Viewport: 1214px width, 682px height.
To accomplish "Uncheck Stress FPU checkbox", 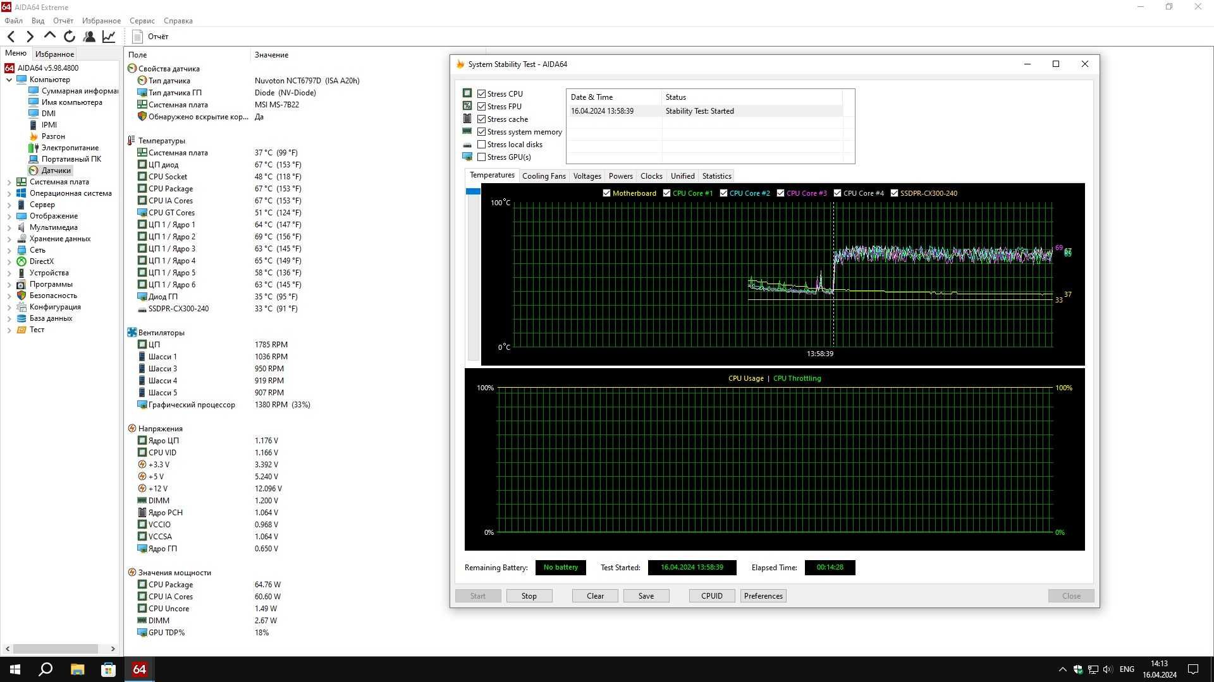I will point(482,106).
